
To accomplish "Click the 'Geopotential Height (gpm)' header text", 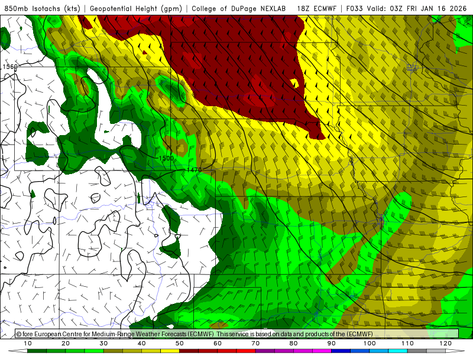I will tap(136, 9).
